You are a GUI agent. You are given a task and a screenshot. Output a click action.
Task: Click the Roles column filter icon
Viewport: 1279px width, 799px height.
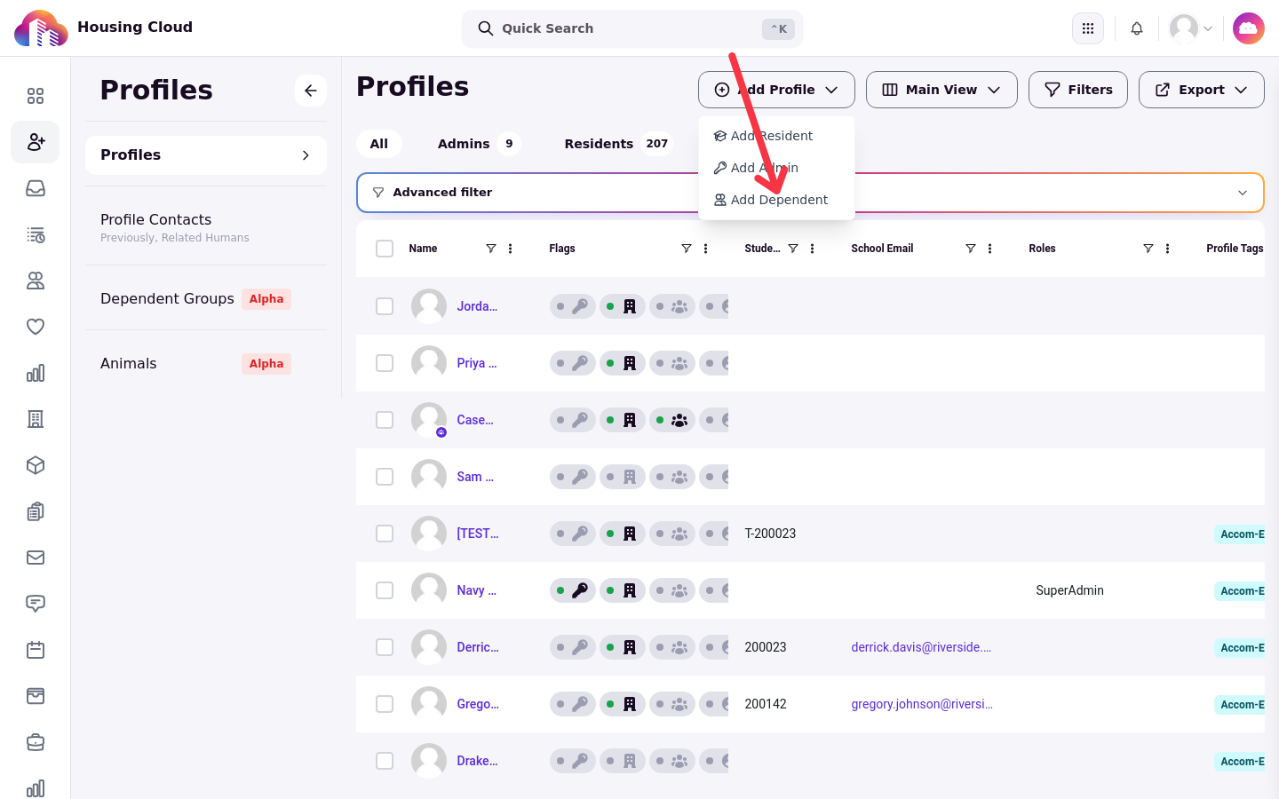(x=1148, y=249)
